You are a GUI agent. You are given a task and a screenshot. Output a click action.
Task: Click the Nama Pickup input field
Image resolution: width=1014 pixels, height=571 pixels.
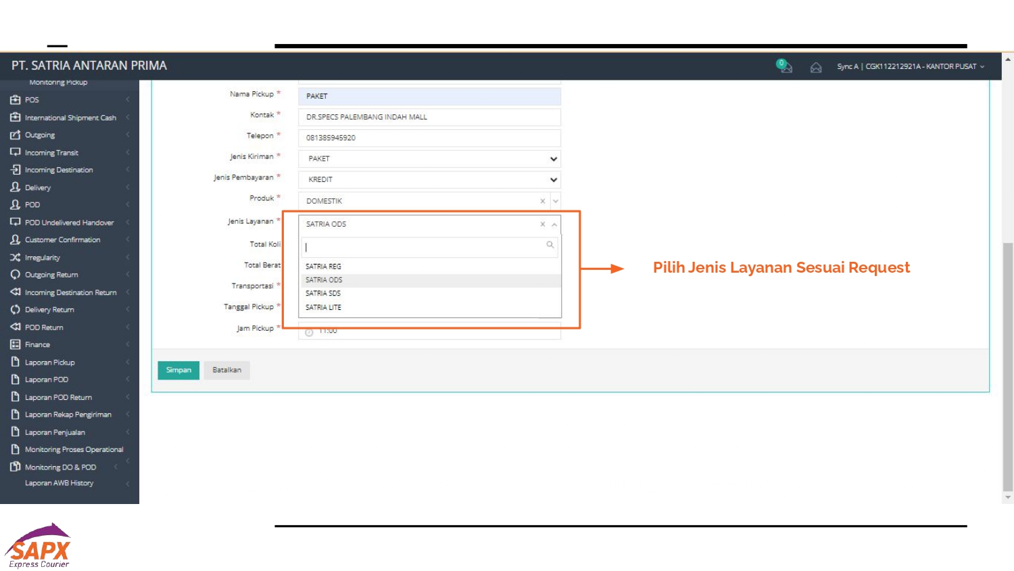pyautogui.click(x=429, y=96)
